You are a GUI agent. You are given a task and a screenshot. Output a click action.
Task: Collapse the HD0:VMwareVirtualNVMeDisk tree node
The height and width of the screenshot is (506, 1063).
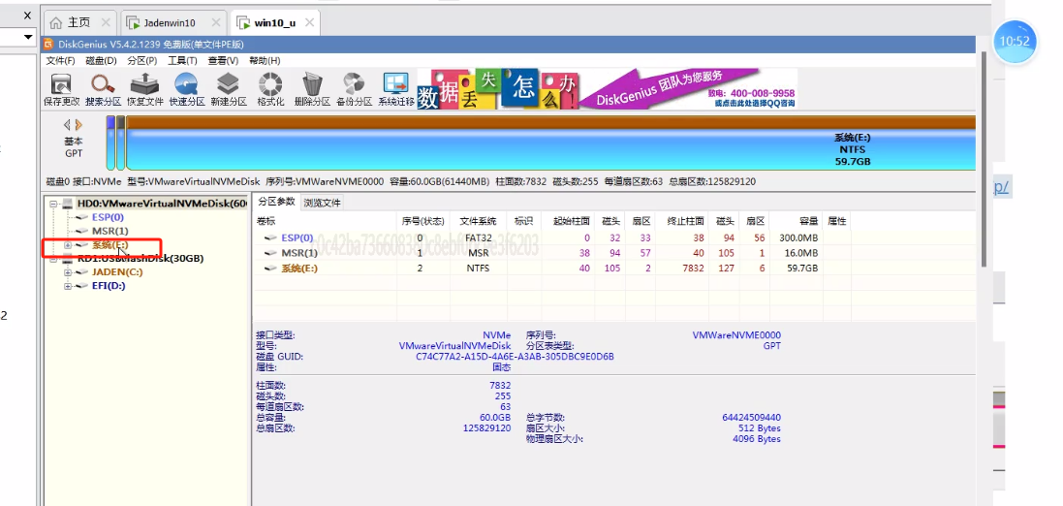[x=53, y=204]
